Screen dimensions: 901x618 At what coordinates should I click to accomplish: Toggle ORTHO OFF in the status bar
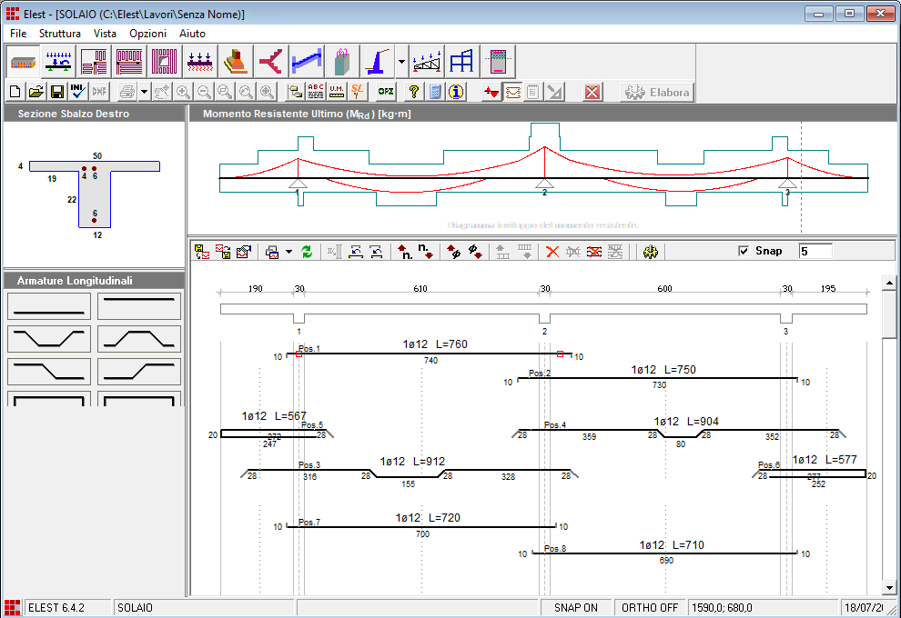pyautogui.click(x=650, y=607)
